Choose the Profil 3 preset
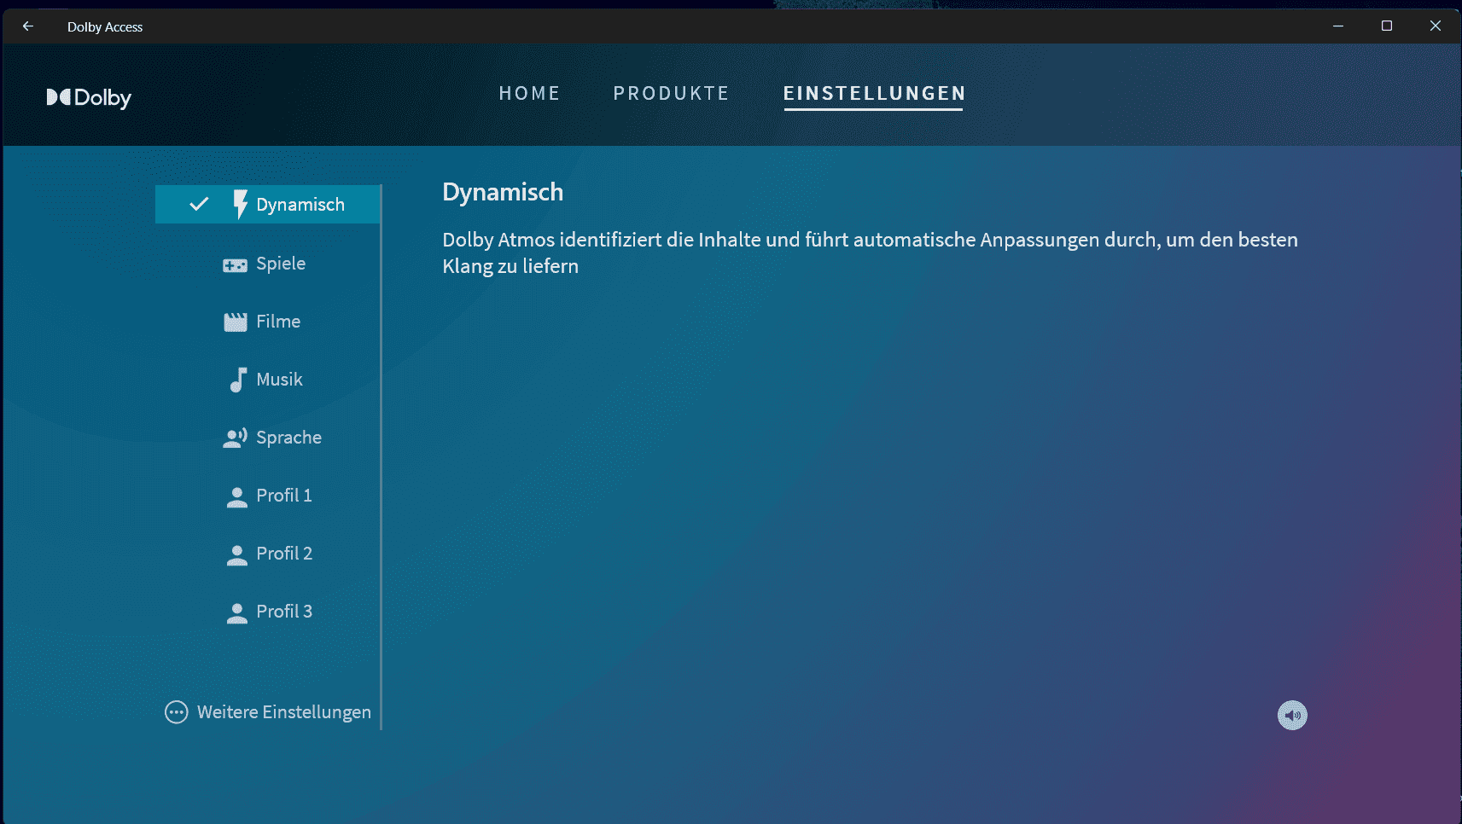This screenshot has width=1462, height=824. tap(284, 612)
